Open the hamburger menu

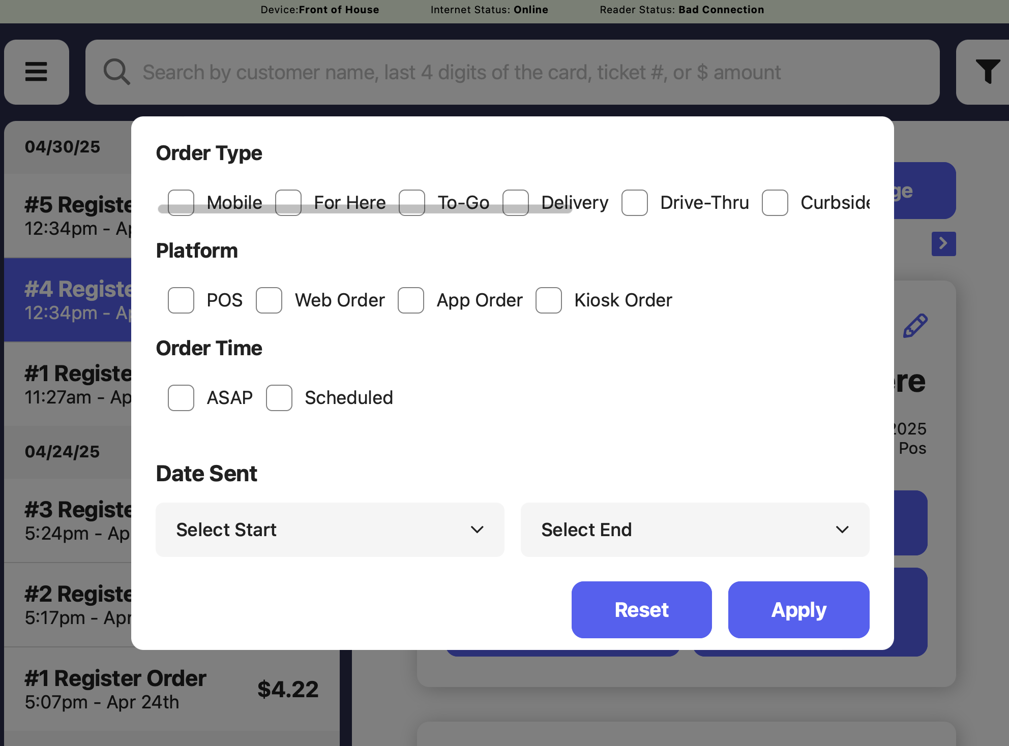point(36,72)
